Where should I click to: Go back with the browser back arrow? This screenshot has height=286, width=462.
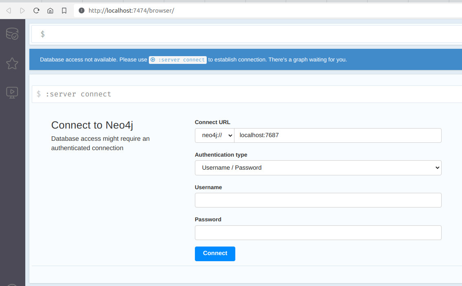pyautogui.click(x=9, y=11)
